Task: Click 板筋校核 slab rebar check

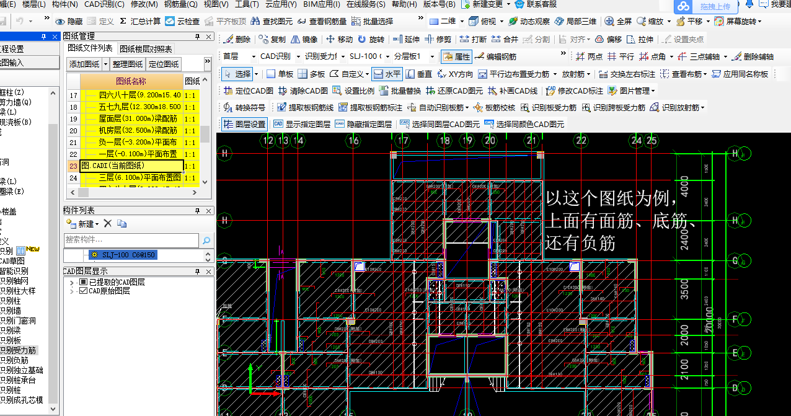Action: [x=494, y=107]
